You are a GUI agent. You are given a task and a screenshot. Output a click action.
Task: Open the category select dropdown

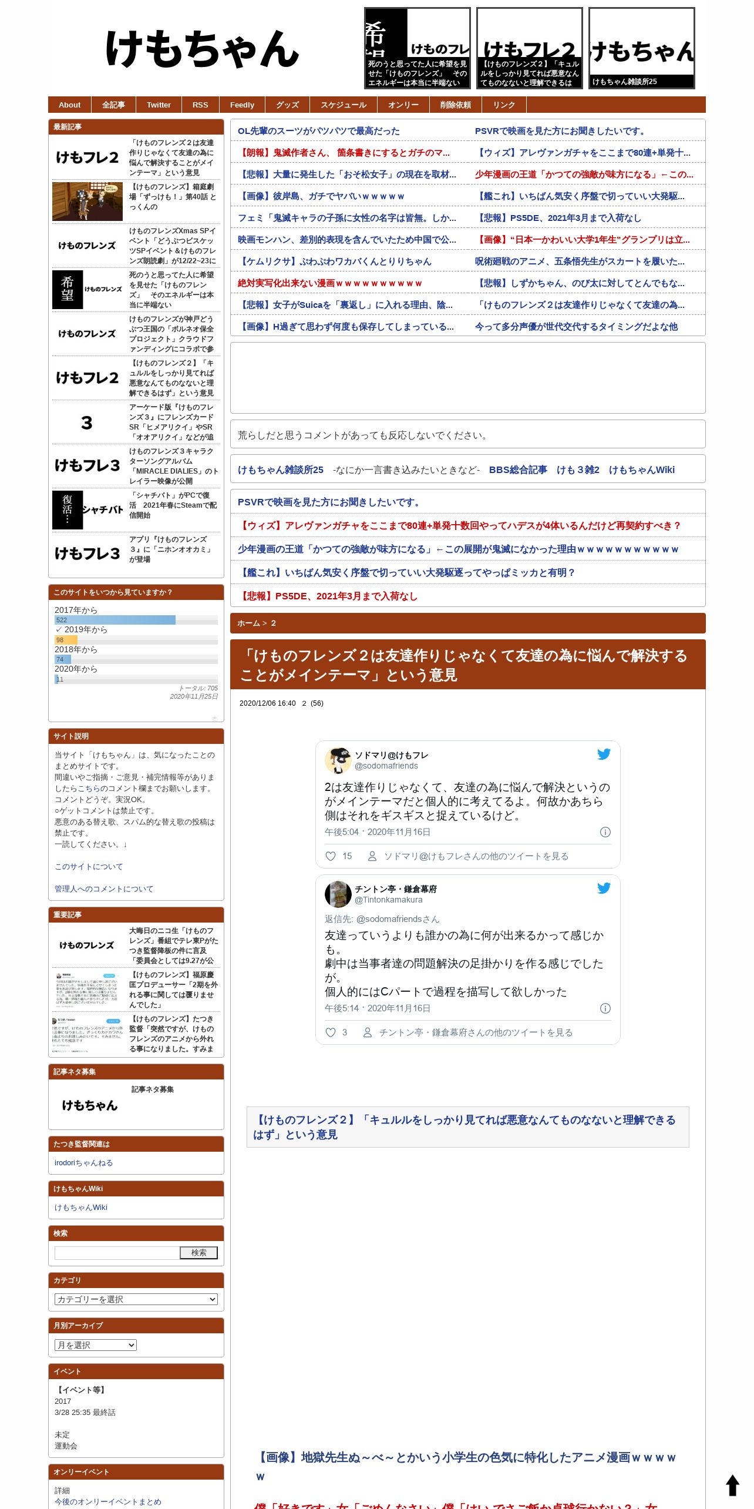click(136, 1299)
